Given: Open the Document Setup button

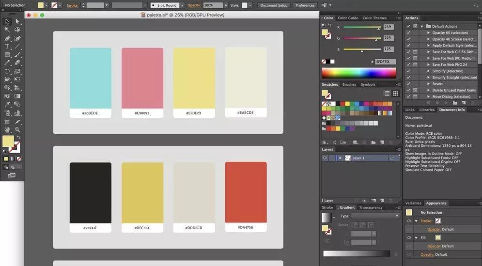Looking at the screenshot, I should 274,5.
